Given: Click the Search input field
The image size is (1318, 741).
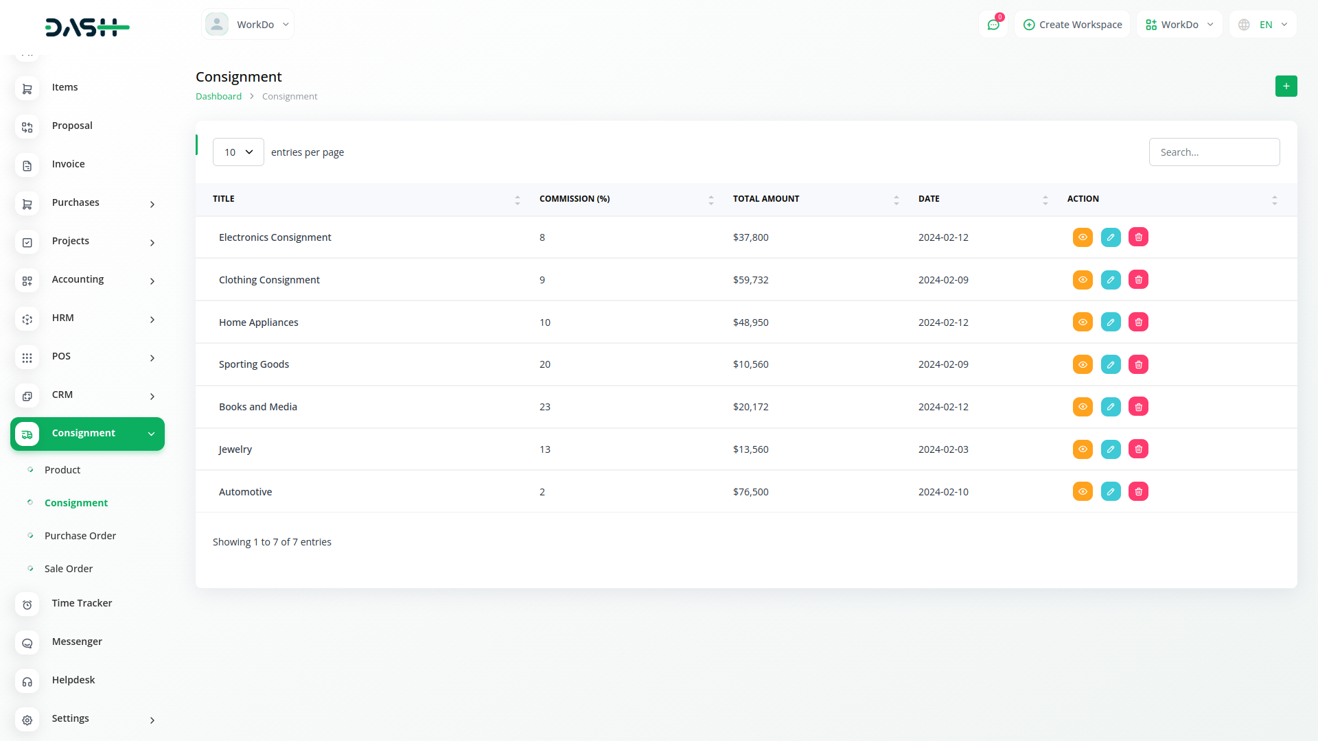Looking at the screenshot, I should (x=1214, y=152).
